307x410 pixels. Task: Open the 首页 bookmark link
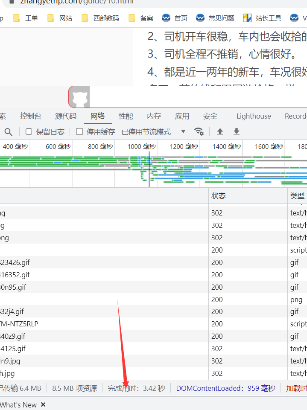(175, 18)
